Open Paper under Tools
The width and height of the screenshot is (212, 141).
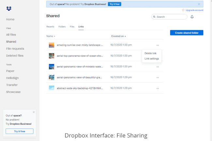(x=10, y=71)
